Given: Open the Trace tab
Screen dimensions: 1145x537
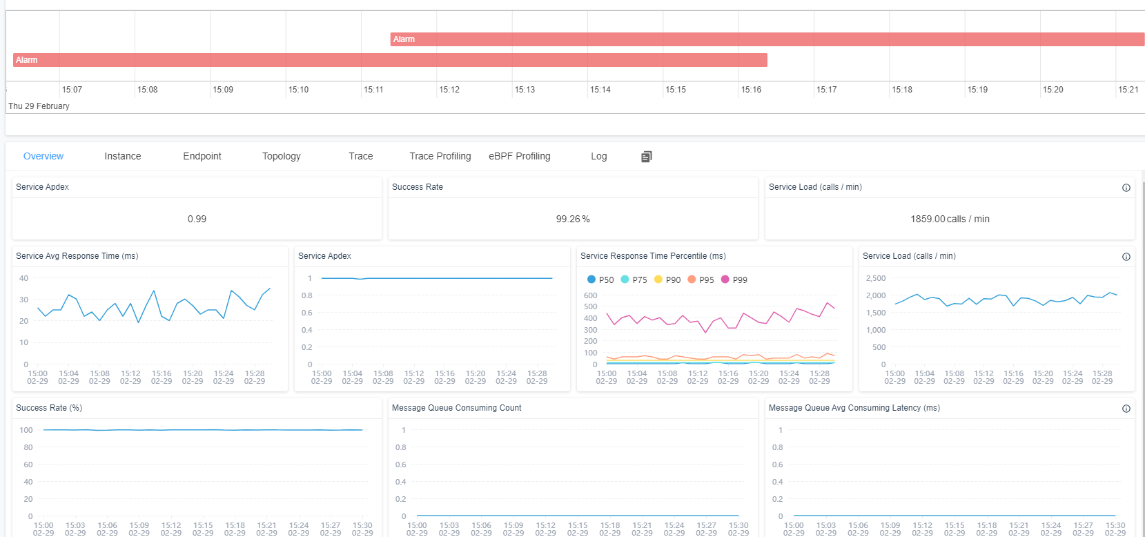Looking at the screenshot, I should [361, 156].
